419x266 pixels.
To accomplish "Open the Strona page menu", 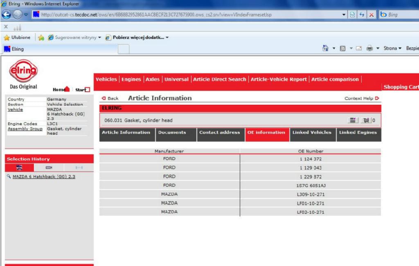I will 392,48.
